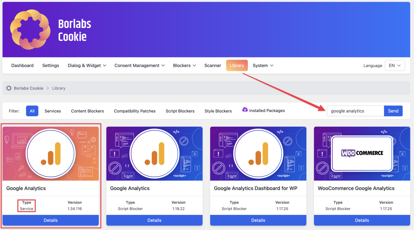This screenshot has height=230, width=414.
Task: Open the Dashboard menu item
Action: tap(22, 66)
